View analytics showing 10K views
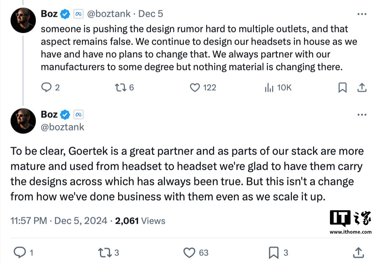Viewport: 378px width, 265px height. [268, 87]
